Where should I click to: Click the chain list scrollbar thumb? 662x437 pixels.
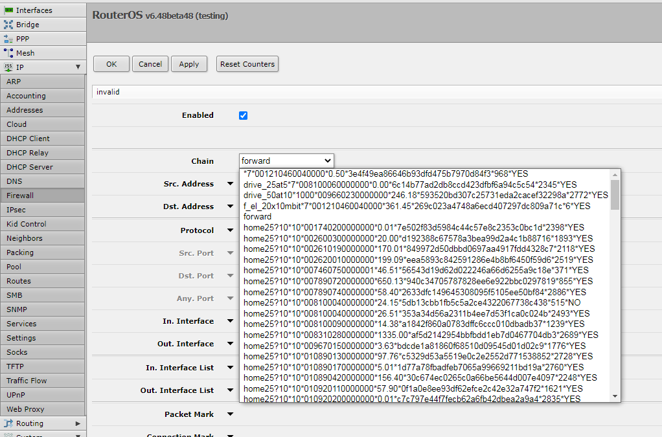615,195
